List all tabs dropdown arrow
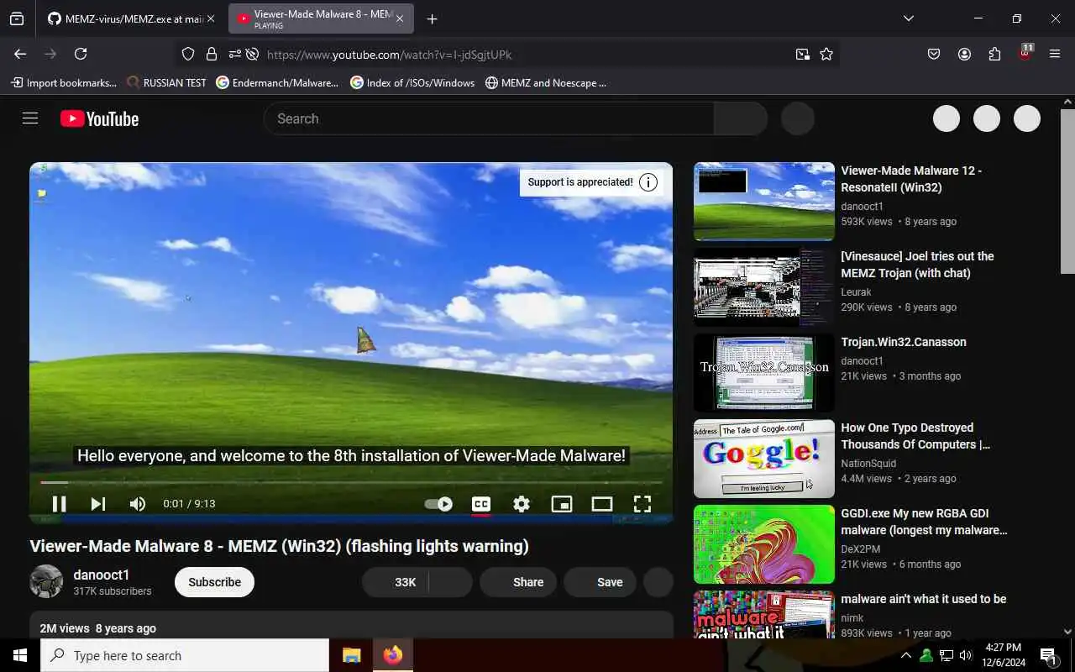This screenshot has width=1075, height=672. pyautogui.click(x=909, y=18)
